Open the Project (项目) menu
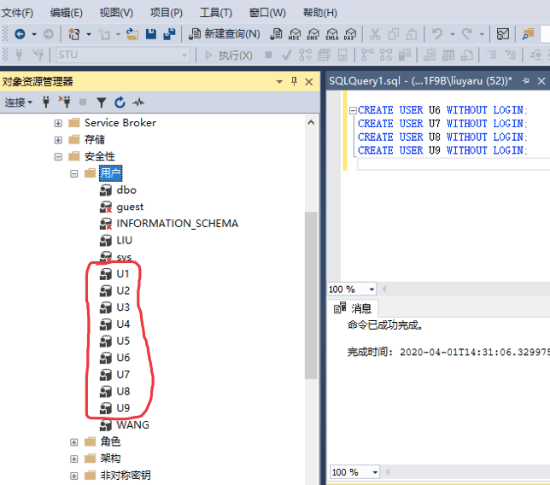Viewport: 550px width, 485px height. (167, 13)
